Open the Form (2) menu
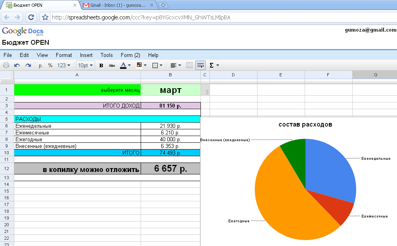The height and width of the screenshot is (246, 397). tap(130, 55)
